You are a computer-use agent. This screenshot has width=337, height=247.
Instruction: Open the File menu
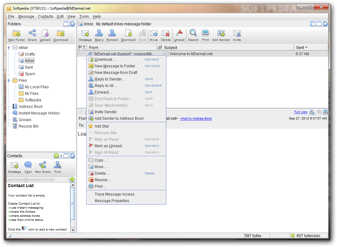11,16
